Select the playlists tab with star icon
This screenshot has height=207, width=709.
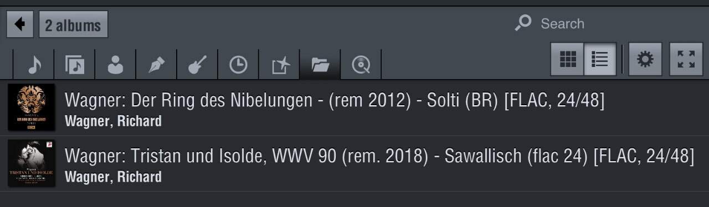pyautogui.click(x=279, y=65)
